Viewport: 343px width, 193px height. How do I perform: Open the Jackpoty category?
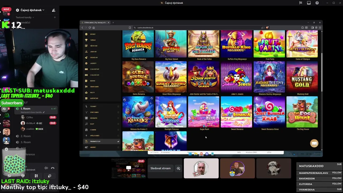point(93,63)
